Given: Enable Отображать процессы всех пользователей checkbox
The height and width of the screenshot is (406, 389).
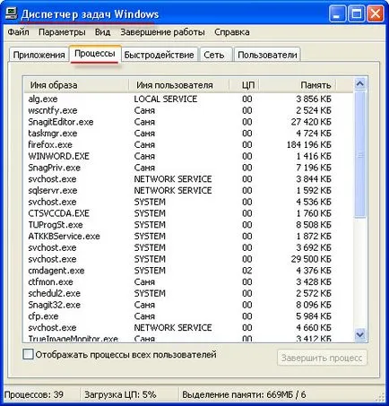Looking at the screenshot, I should click(x=28, y=355).
